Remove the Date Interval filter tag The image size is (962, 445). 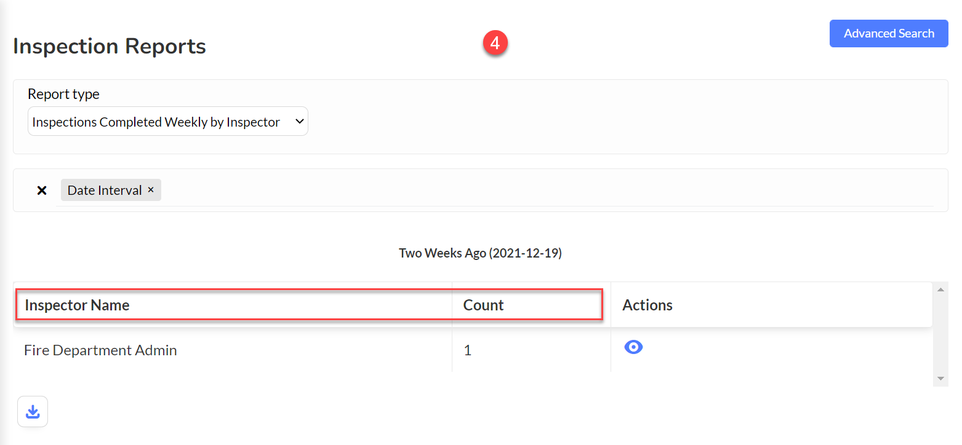(x=150, y=190)
